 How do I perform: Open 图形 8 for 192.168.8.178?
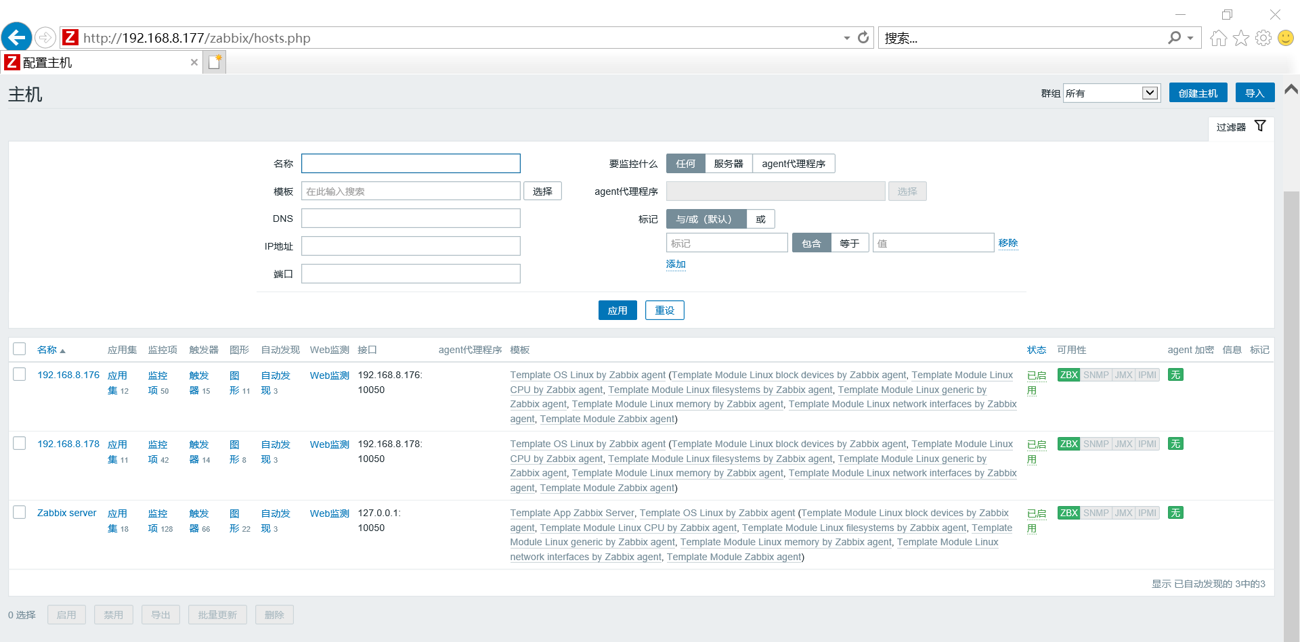pos(238,452)
